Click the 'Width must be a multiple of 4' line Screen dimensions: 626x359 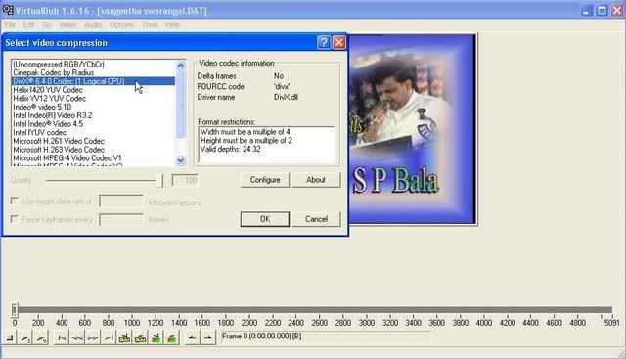point(246,132)
